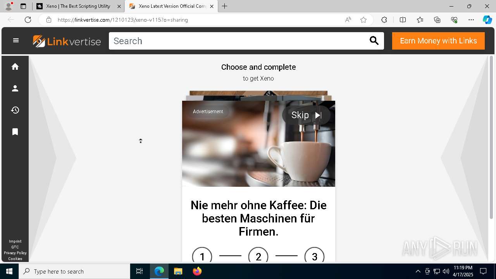Refresh the page
This screenshot has height=279, width=496.
tap(28, 20)
